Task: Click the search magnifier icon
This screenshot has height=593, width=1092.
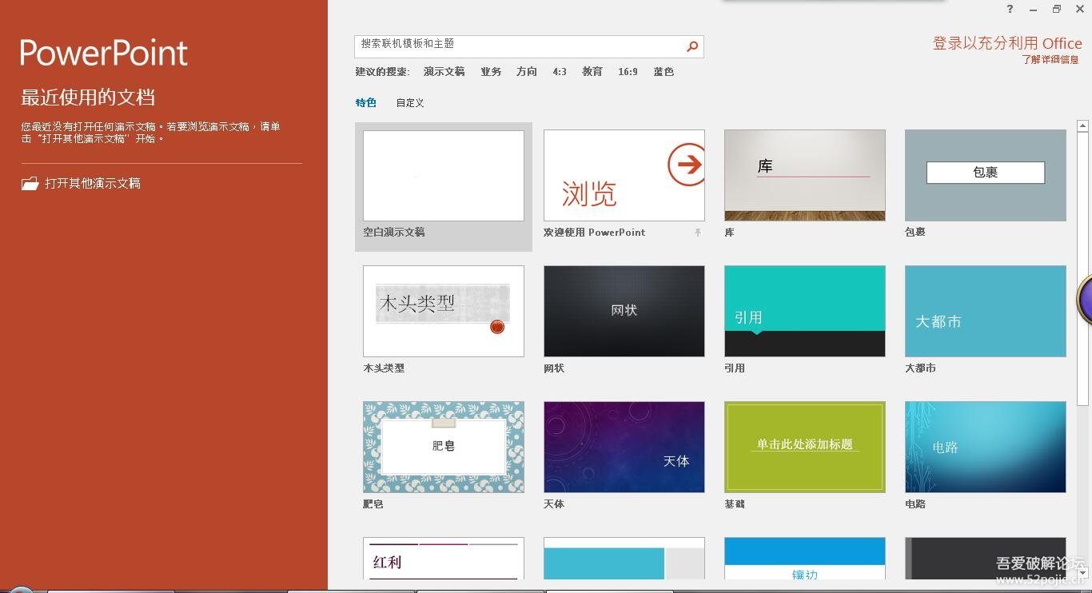Action: coord(692,46)
